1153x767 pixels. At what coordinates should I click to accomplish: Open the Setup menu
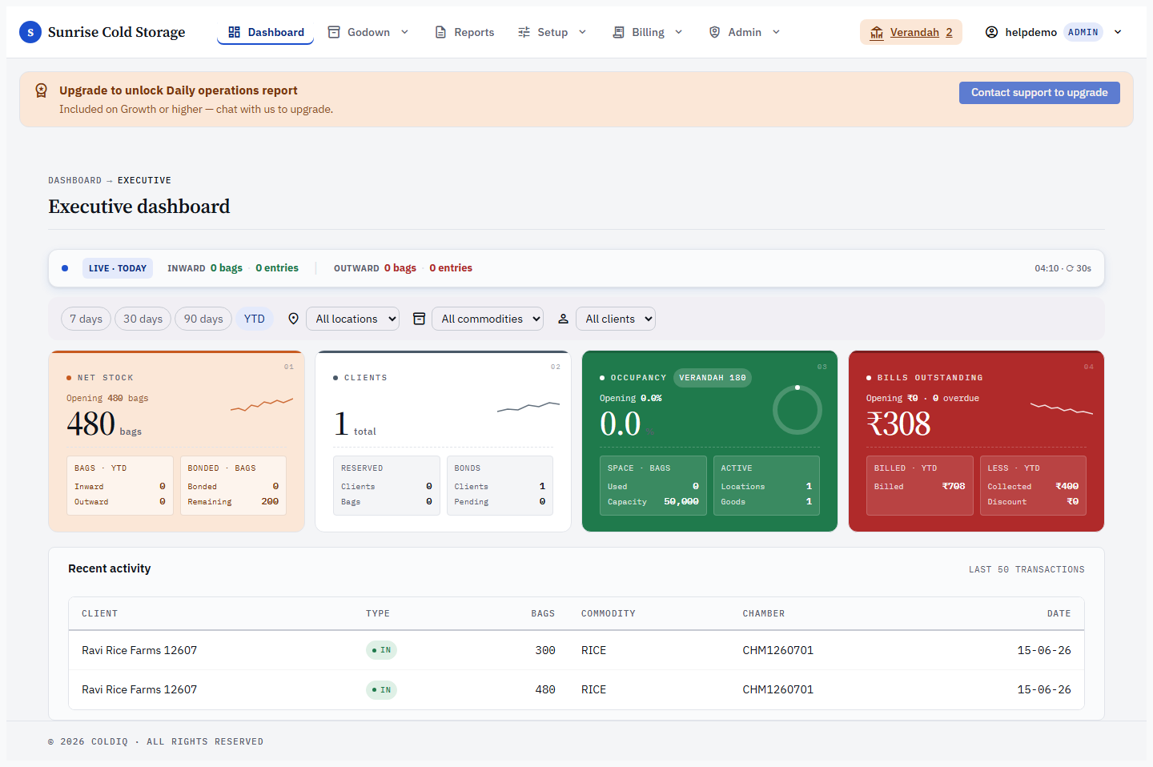click(x=552, y=32)
